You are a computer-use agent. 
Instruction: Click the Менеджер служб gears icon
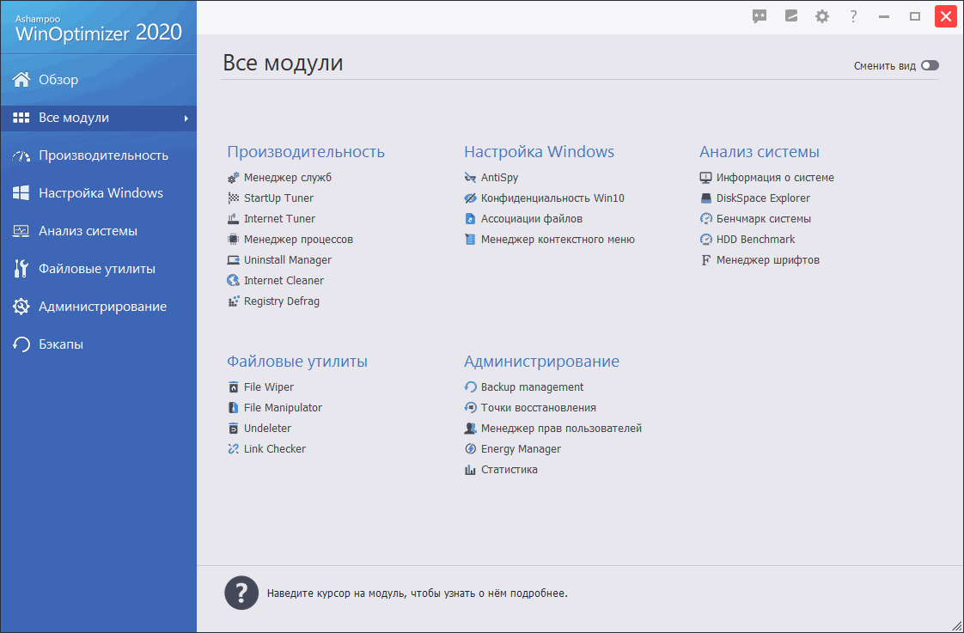(233, 179)
